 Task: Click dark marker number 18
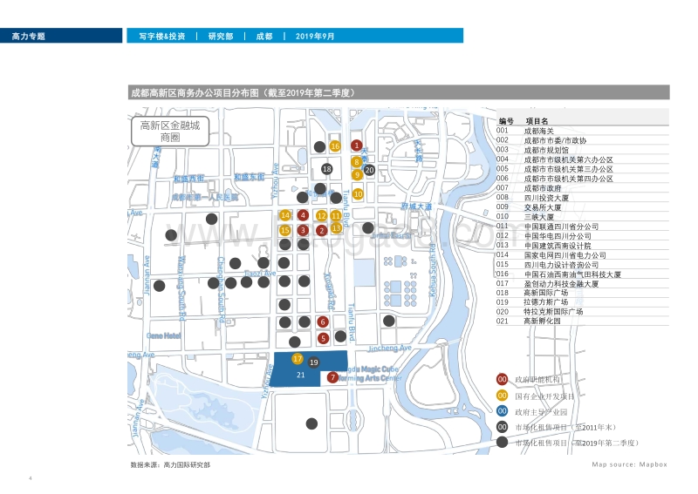[326, 168]
